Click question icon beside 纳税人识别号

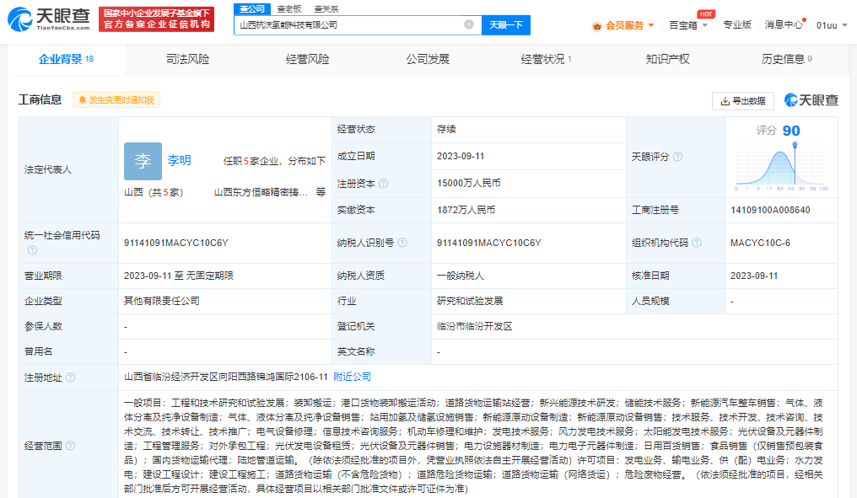coord(402,244)
